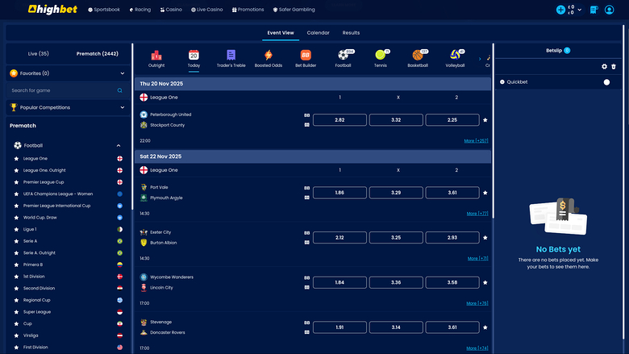Image resolution: width=629 pixels, height=354 pixels.
Task: Bet on Port Vale at 1.86
Action: click(x=339, y=193)
